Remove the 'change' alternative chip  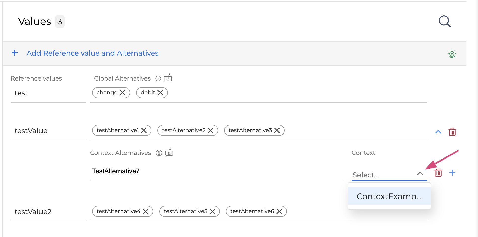[x=123, y=93]
